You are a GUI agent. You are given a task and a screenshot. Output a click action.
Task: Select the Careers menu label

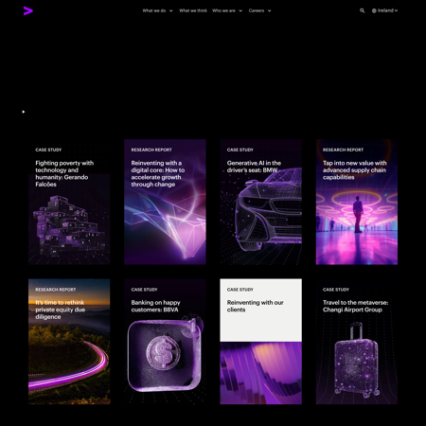pos(257,10)
